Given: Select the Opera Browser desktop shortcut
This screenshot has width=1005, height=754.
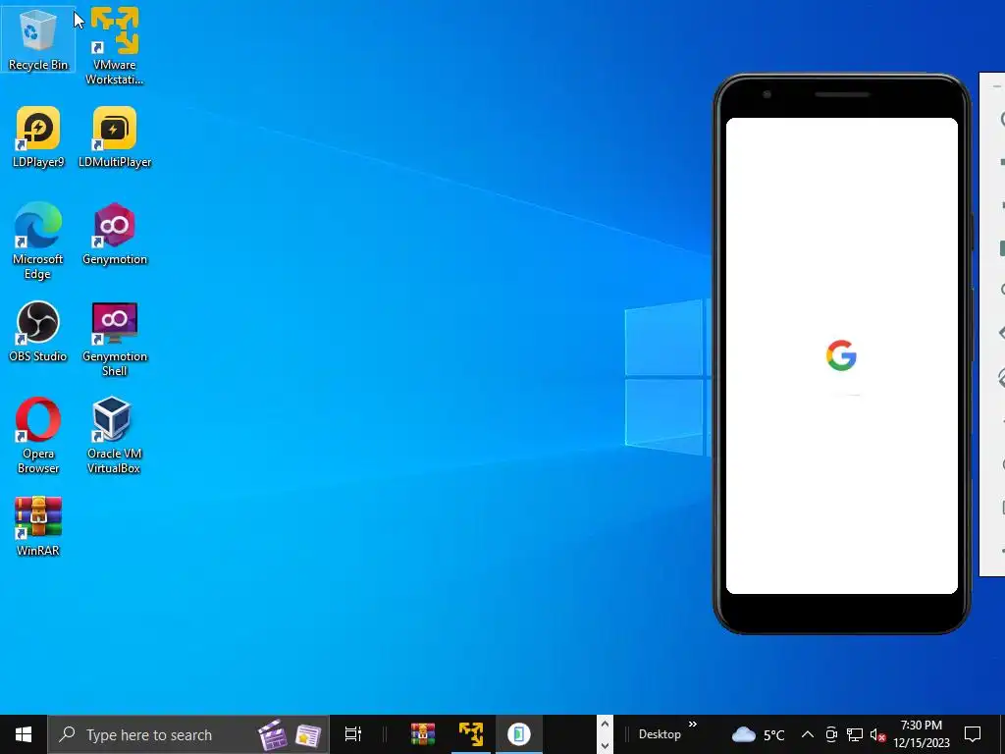Looking at the screenshot, I should click(x=38, y=436).
